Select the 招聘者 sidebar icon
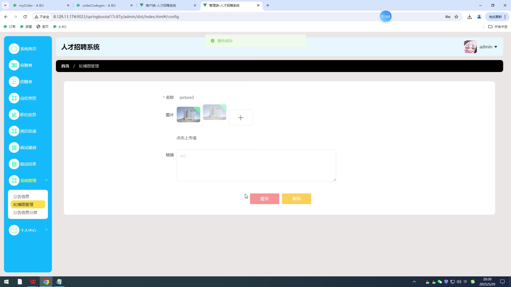The width and height of the screenshot is (511, 287). [14, 82]
